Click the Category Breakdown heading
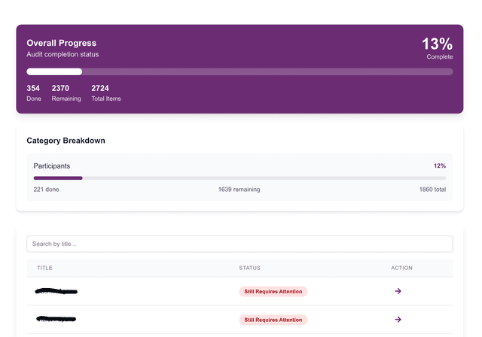Image resolution: width=482 pixels, height=337 pixels. pyautogui.click(x=66, y=141)
